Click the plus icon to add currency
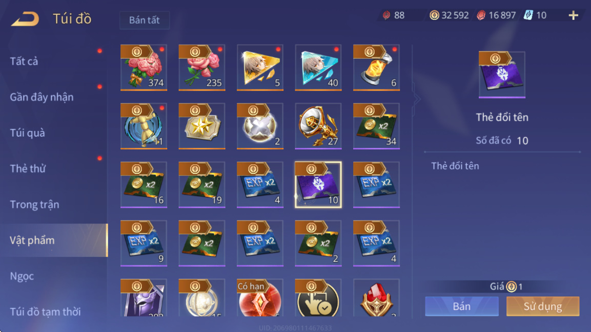 pos(573,15)
